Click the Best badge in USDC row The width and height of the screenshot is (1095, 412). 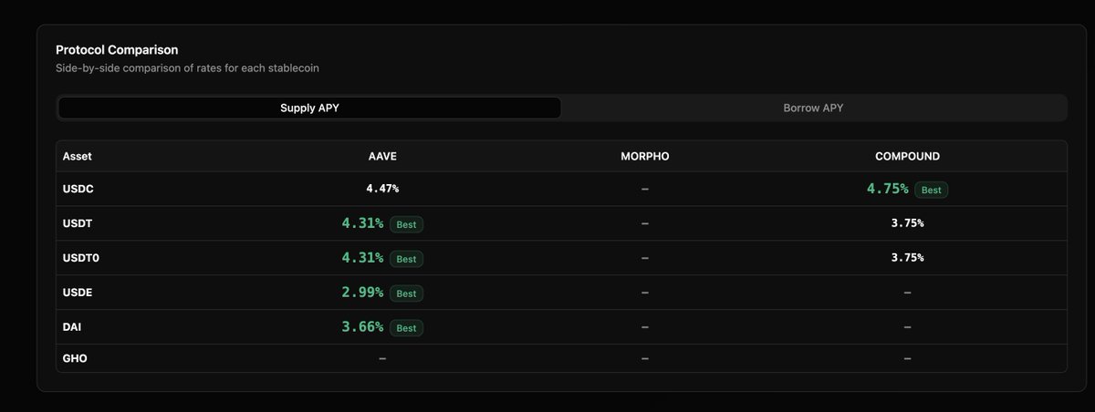point(931,190)
